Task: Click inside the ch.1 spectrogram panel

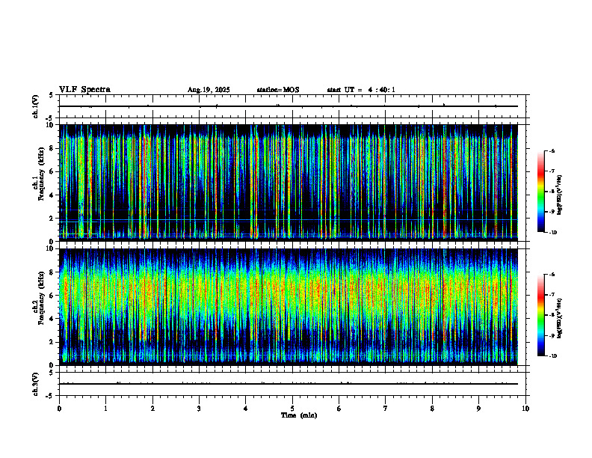Action: click(292, 183)
